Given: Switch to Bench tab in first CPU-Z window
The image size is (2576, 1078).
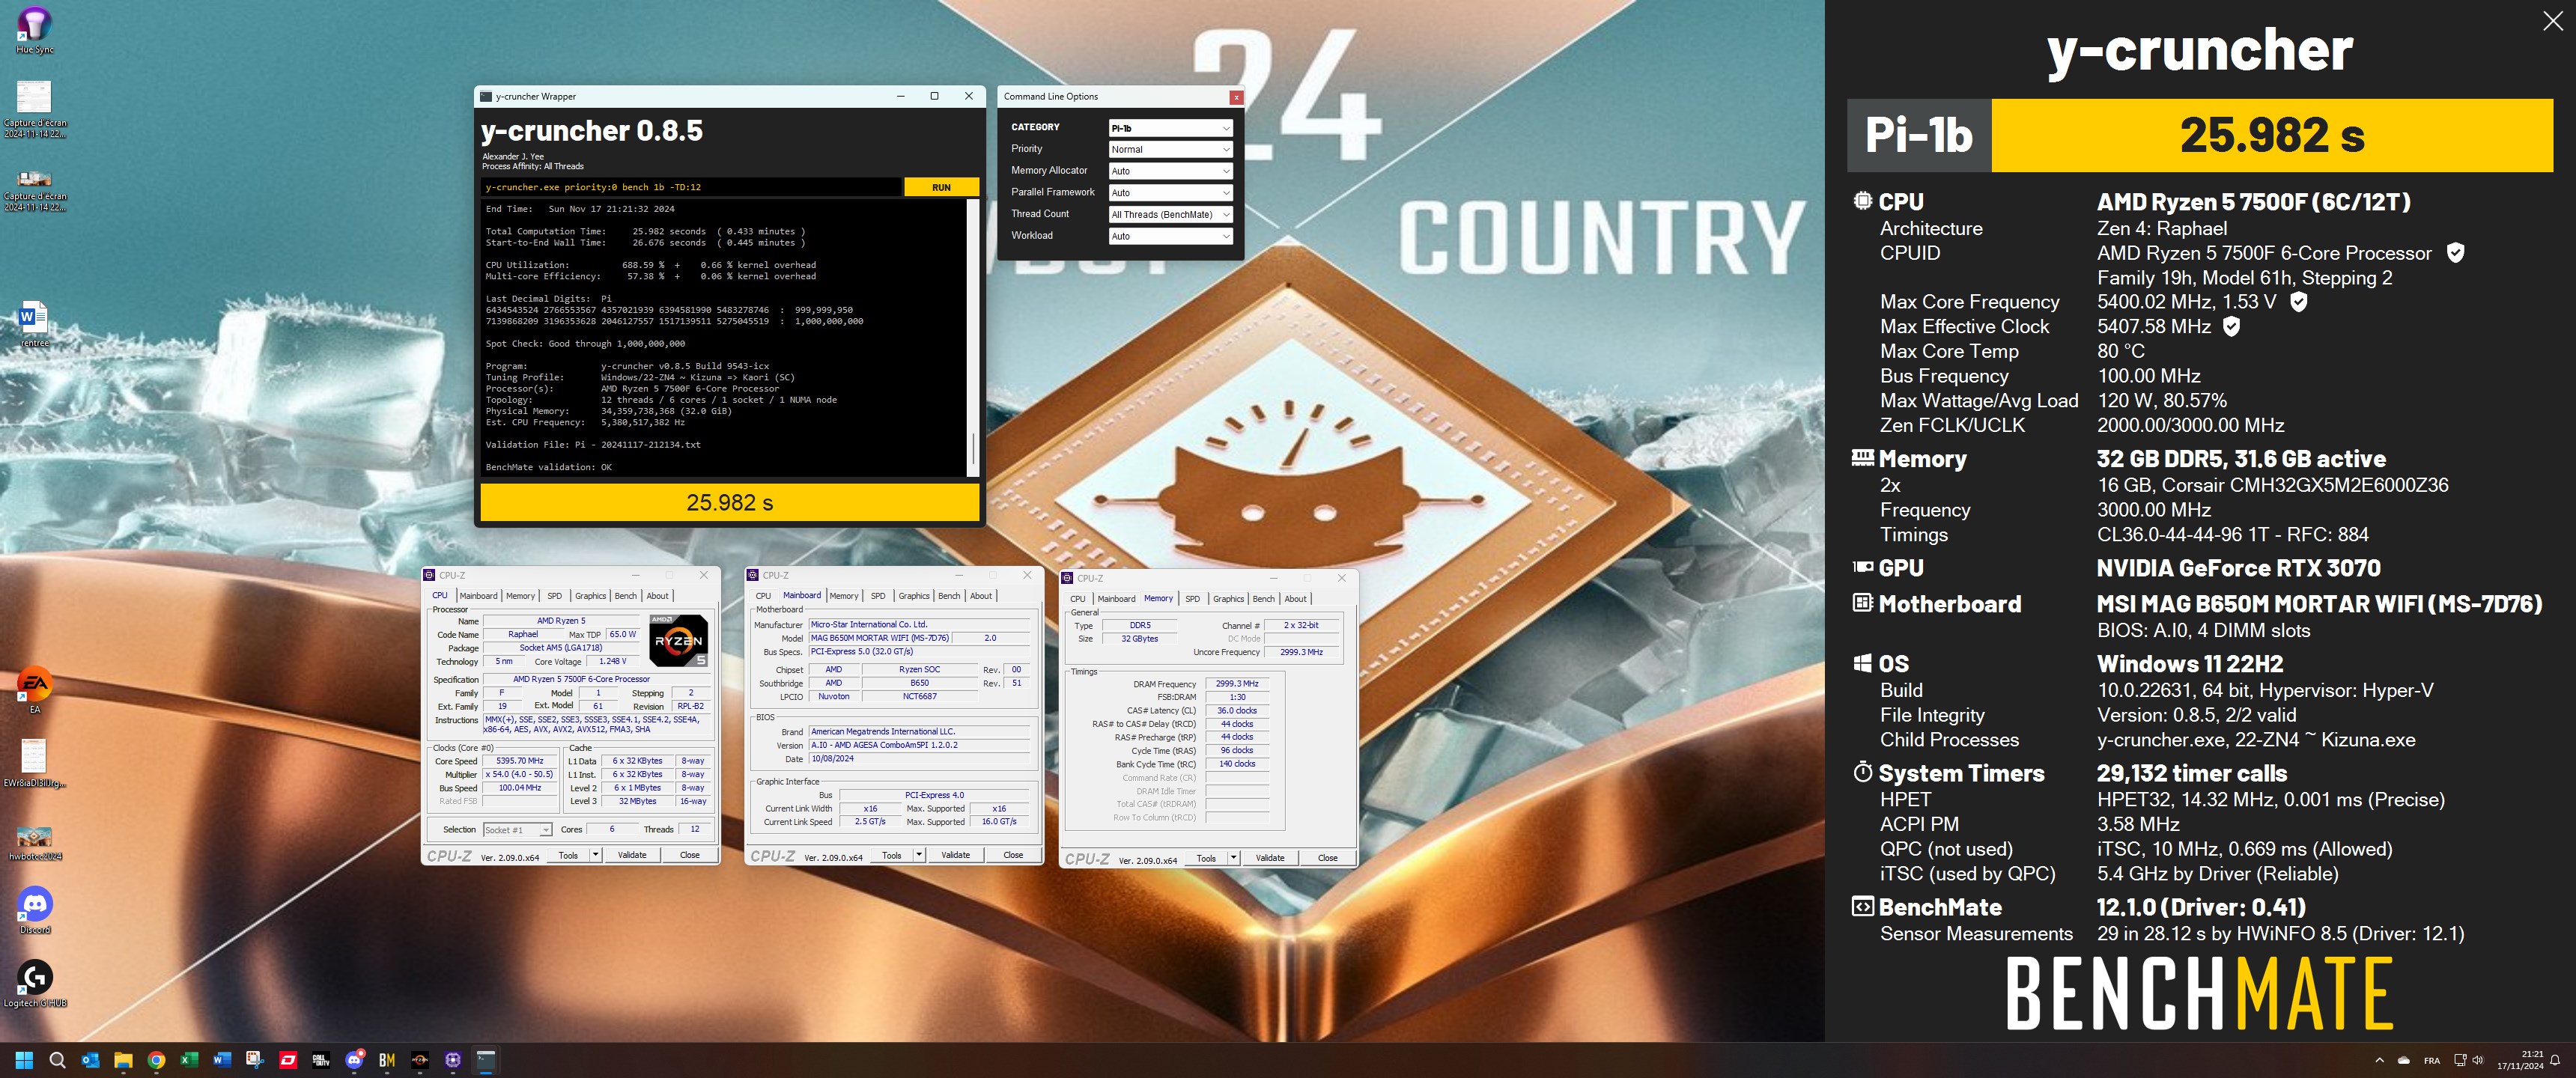Looking at the screenshot, I should click(x=625, y=596).
